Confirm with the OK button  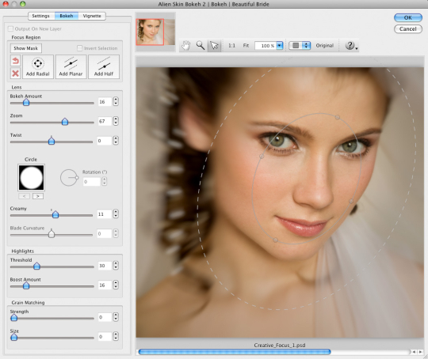(408, 17)
